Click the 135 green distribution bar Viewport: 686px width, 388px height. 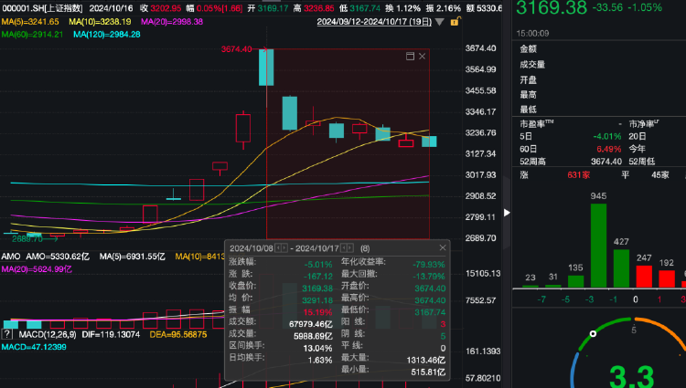pos(575,281)
